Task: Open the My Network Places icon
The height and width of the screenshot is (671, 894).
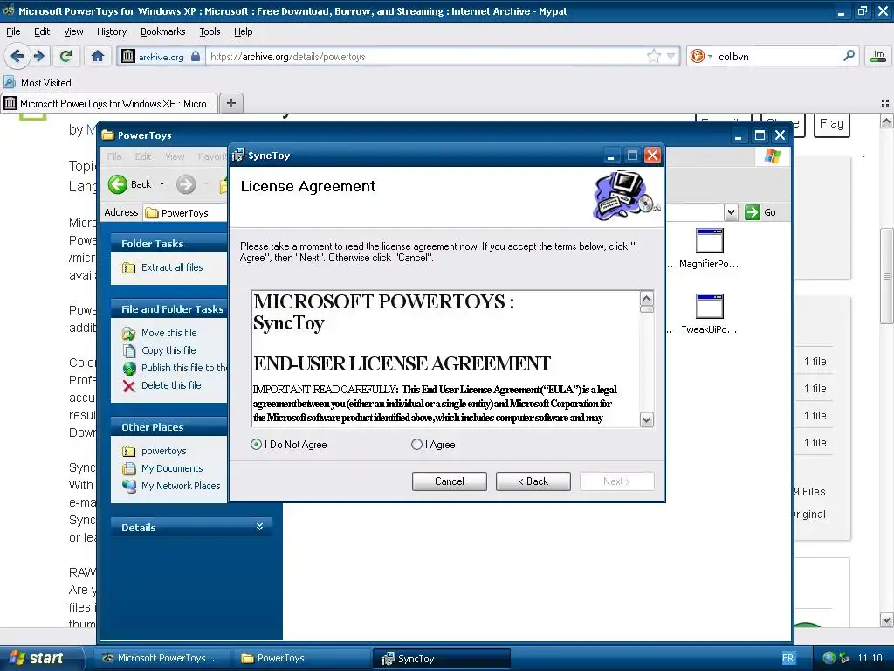Action: click(x=129, y=486)
